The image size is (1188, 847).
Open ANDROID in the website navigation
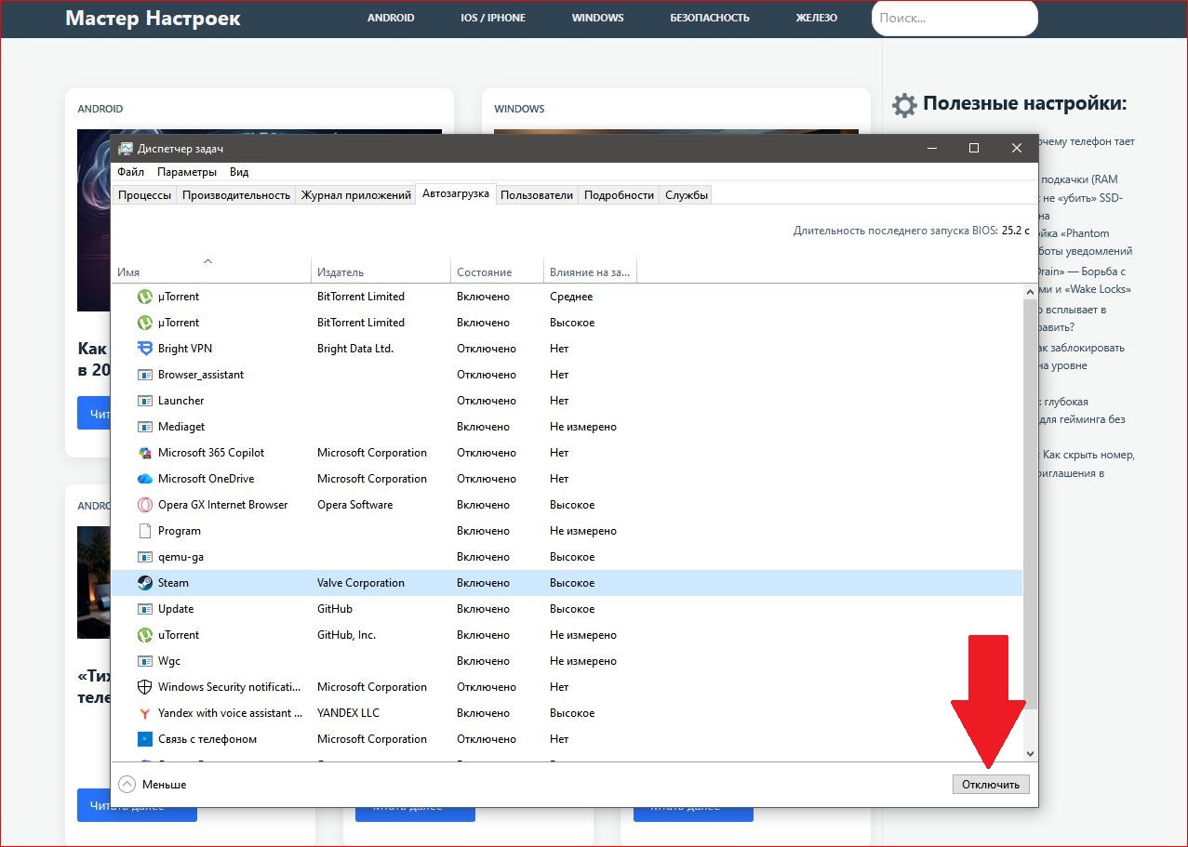coord(391,18)
